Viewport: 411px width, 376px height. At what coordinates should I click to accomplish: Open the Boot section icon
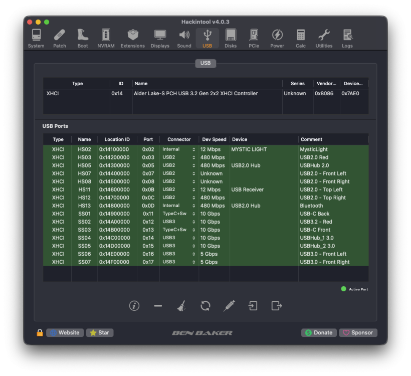point(83,38)
